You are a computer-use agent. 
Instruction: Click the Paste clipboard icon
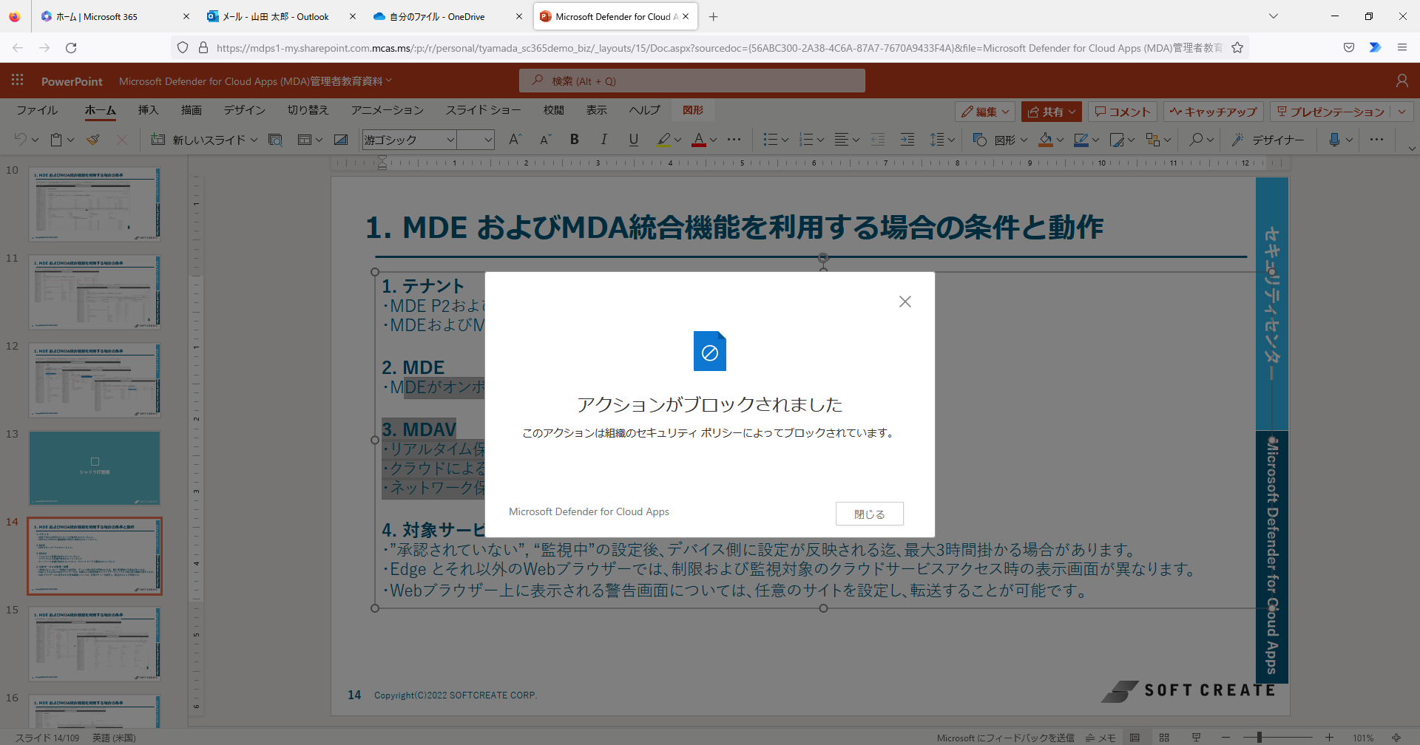point(56,140)
